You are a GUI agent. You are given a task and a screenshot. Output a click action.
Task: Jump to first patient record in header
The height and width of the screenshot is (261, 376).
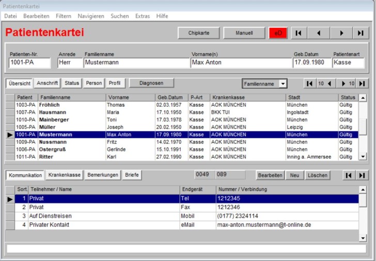299,33
